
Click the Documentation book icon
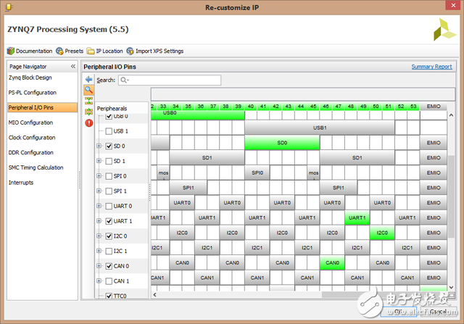pyautogui.click(x=10, y=51)
